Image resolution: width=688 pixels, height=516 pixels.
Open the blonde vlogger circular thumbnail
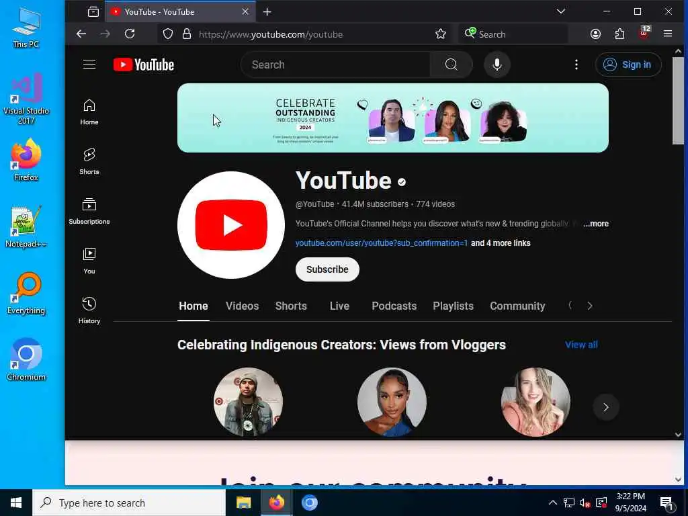coord(535,402)
